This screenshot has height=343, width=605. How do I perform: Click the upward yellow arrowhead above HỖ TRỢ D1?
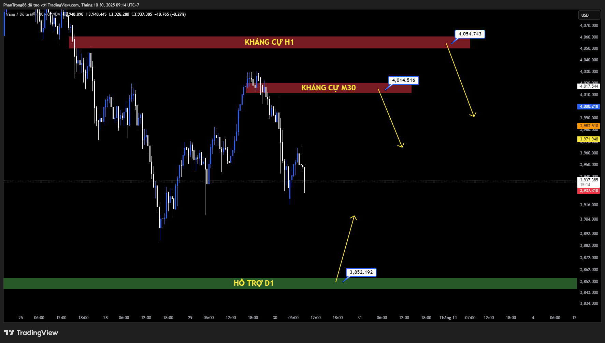[354, 217]
